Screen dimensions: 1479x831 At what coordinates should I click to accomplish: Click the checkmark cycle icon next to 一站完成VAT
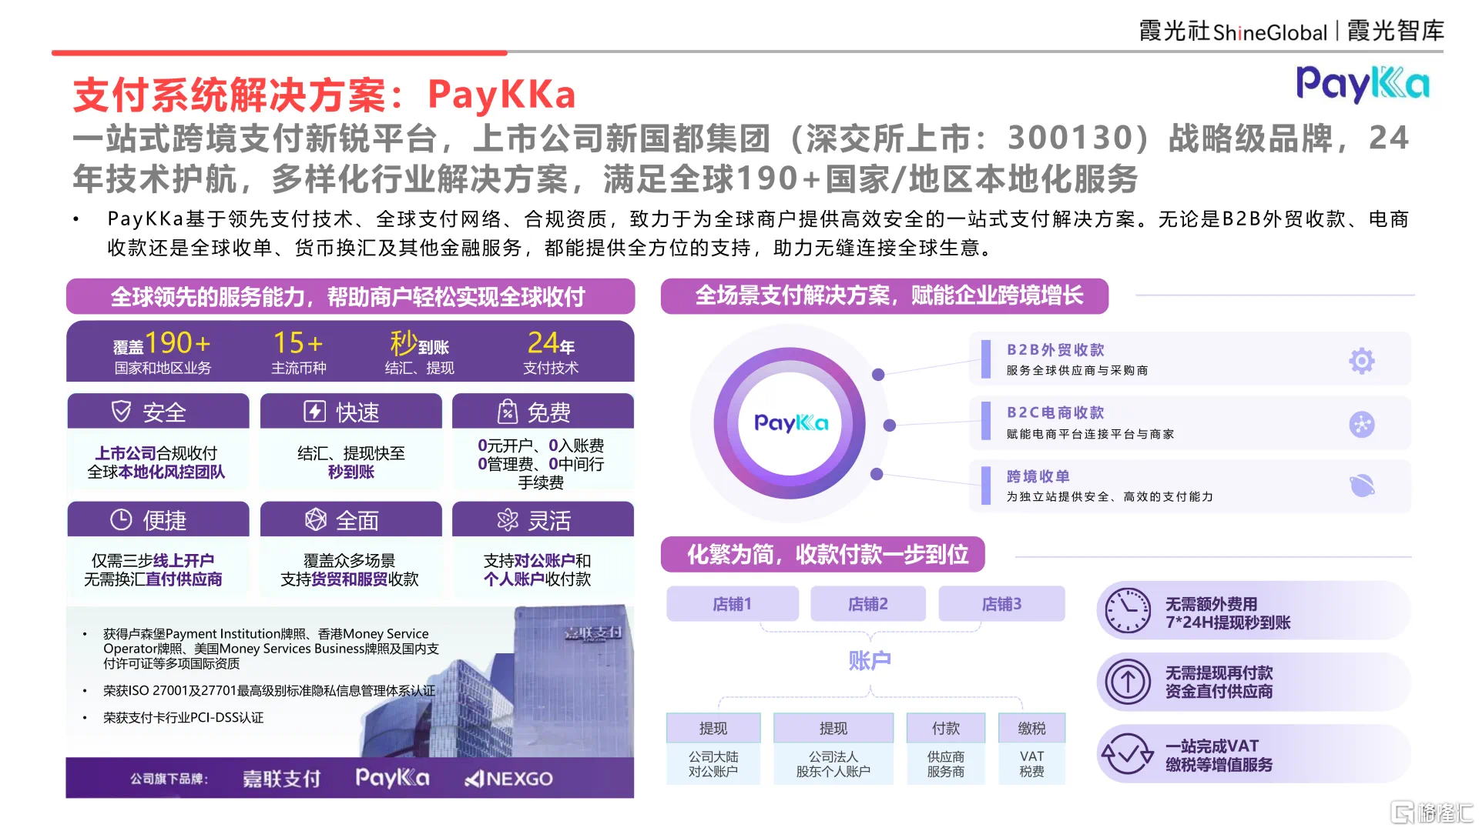coord(1128,753)
